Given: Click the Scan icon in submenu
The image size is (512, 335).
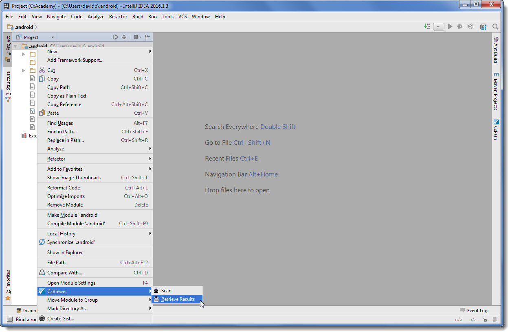Looking at the screenshot, I should pos(156,291).
